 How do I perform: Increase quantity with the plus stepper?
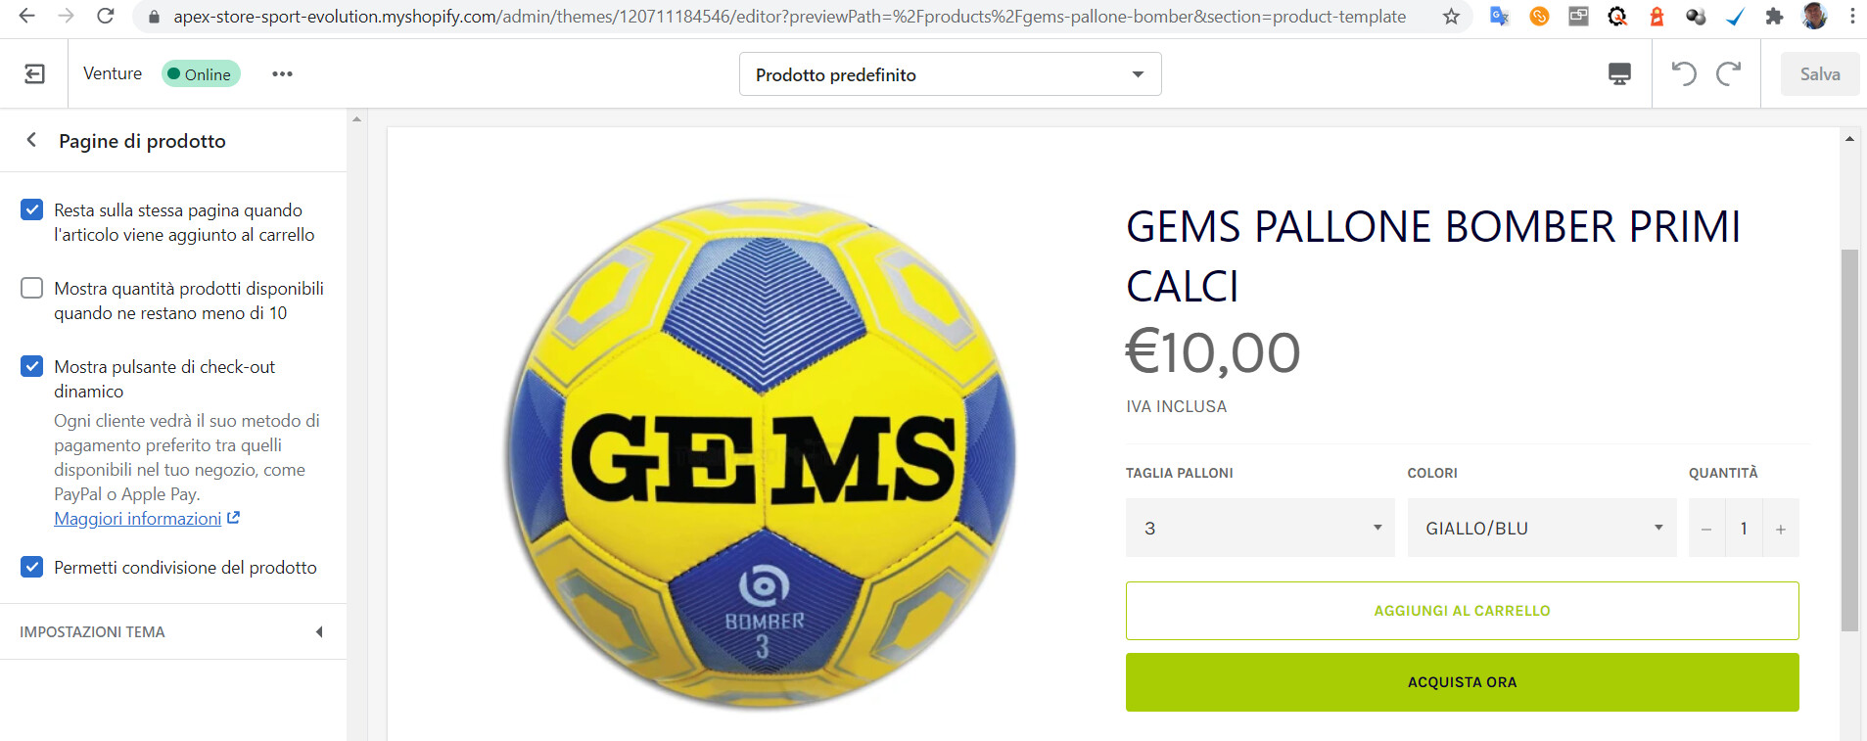click(x=1781, y=529)
